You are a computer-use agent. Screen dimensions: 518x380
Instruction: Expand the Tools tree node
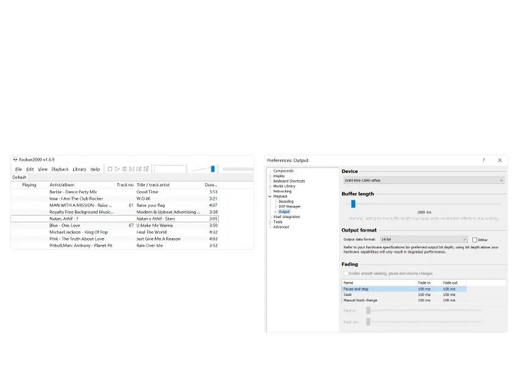pyautogui.click(x=270, y=222)
